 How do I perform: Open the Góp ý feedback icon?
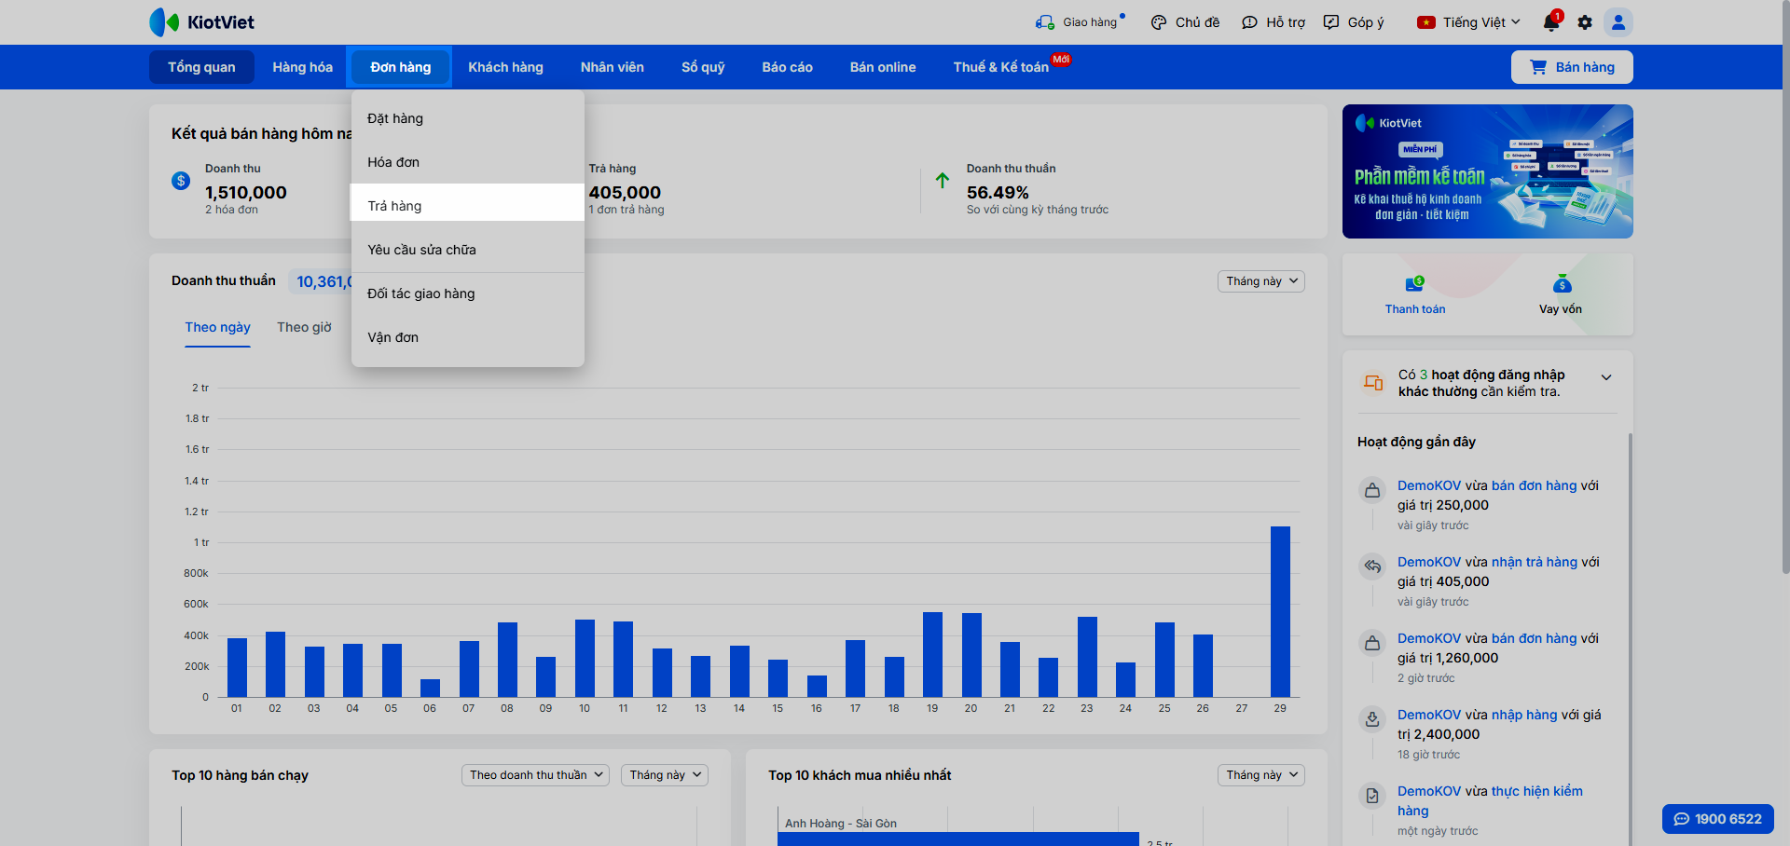point(1331,22)
